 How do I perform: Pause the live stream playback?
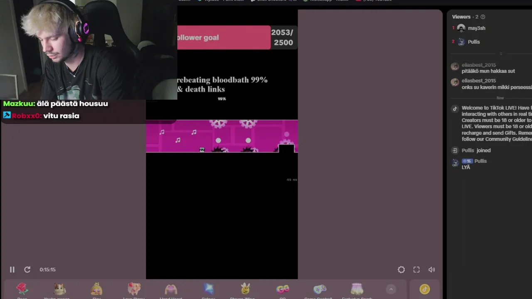click(12, 270)
